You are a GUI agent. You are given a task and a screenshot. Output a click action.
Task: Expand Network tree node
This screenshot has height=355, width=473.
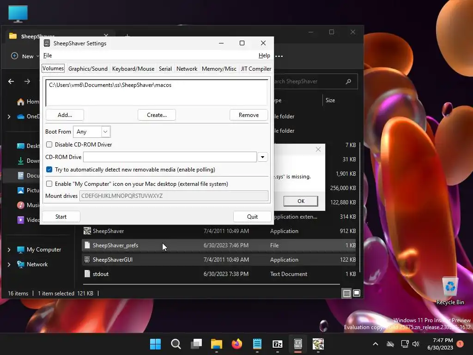pos(9,264)
